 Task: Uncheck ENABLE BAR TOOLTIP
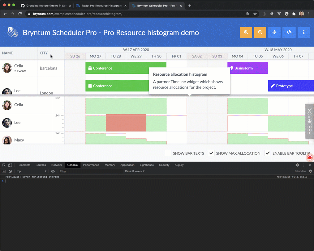pos(267,153)
